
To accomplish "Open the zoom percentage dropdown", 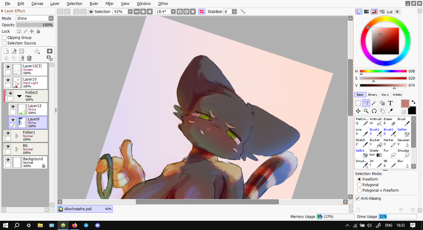I will tap(130, 11).
